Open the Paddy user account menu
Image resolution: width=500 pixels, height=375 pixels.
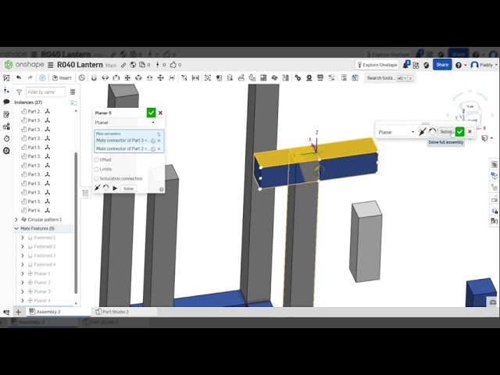(484, 65)
